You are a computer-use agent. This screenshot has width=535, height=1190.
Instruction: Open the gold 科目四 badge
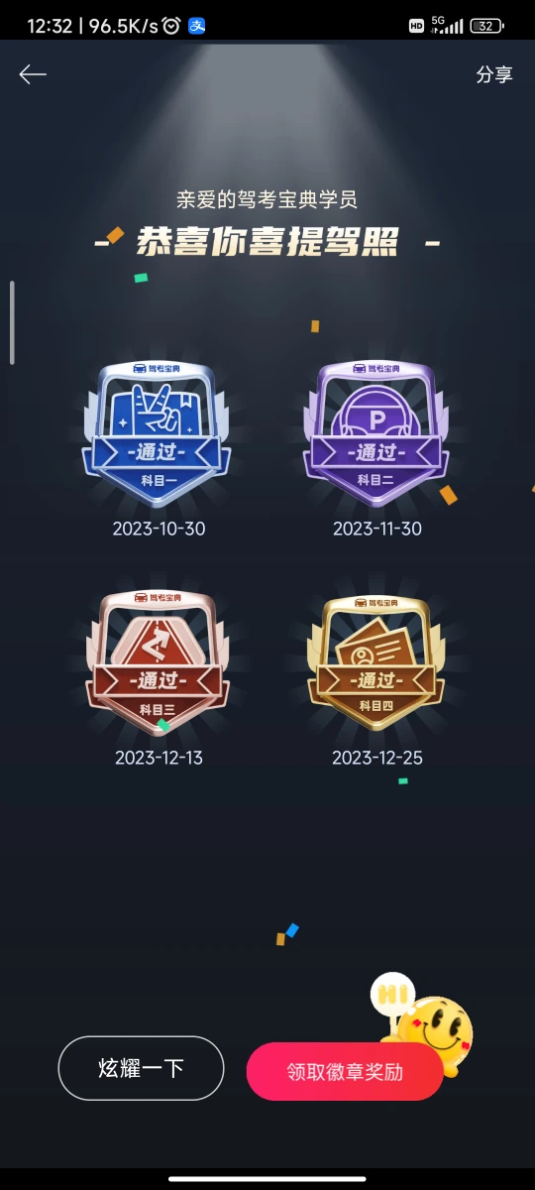pyautogui.click(x=377, y=660)
